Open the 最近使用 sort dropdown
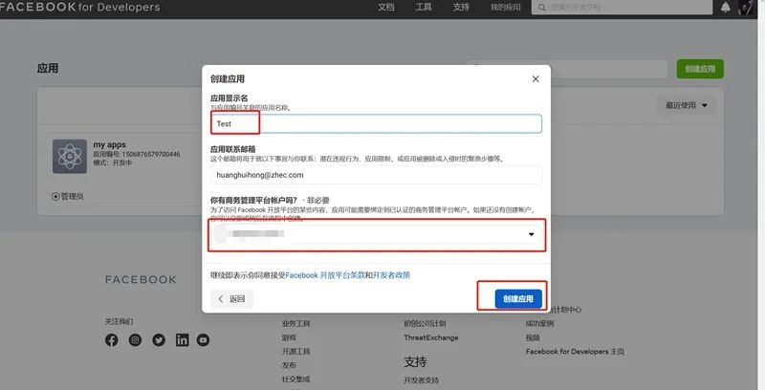The width and height of the screenshot is (765, 390). tap(687, 105)
